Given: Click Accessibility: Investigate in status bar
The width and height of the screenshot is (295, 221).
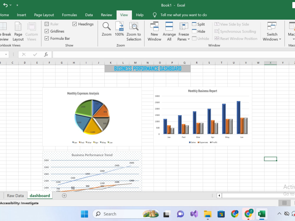Looking at the screenshot, I should tap(19, 203).
